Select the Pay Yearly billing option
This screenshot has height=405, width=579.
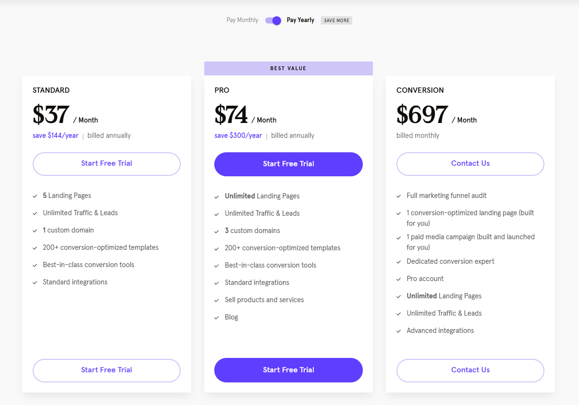coord(300,20)
